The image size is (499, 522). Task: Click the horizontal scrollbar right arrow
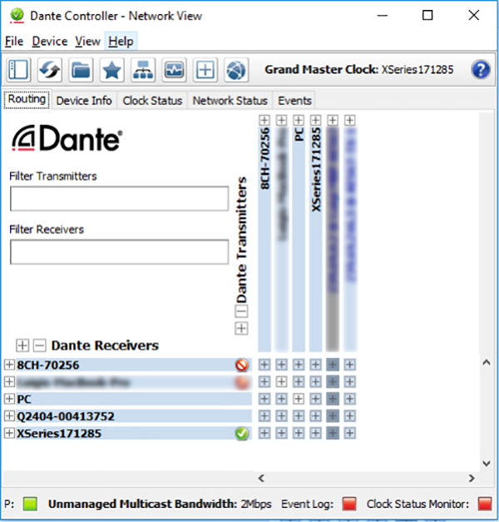point(472,479)
